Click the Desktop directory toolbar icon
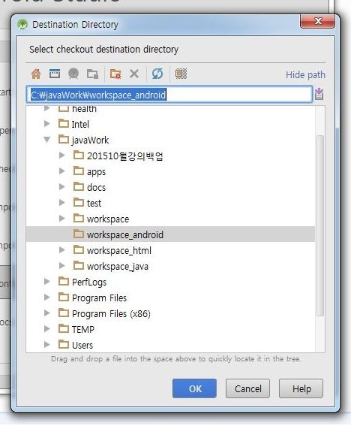351x426 pixels. [55, 74]
